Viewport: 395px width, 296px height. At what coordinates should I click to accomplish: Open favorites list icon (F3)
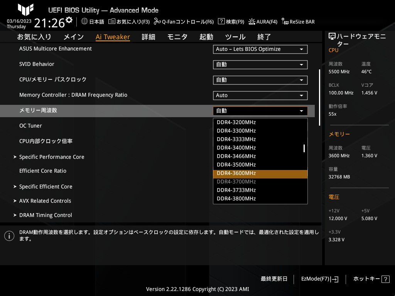(111, 22)
